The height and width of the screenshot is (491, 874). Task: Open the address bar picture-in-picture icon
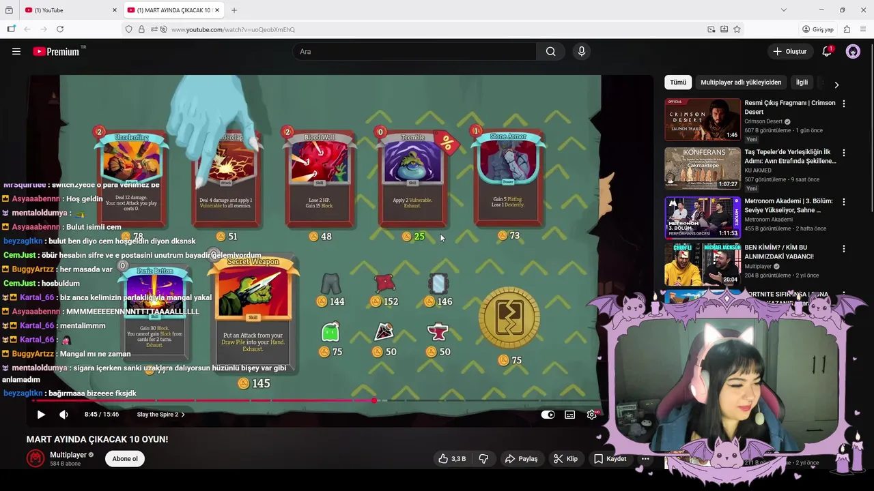[x=711, y=29]
